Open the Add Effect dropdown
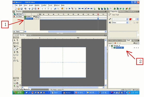The height and width of the screenshot is (97, 144). [x=18, y=14]
